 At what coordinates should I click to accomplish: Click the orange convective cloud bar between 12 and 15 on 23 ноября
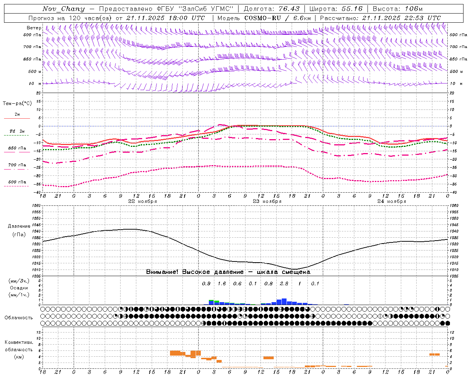click(269, 358)
